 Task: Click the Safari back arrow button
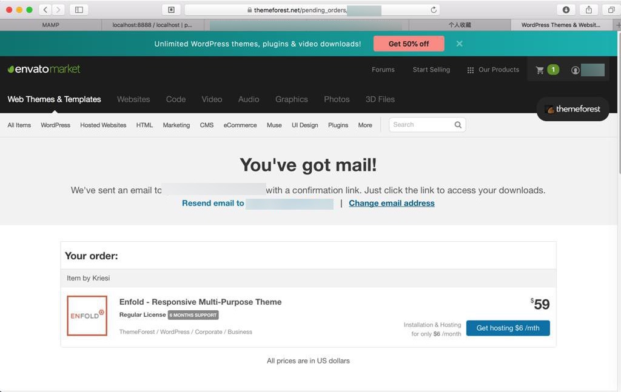coord(45,10)
